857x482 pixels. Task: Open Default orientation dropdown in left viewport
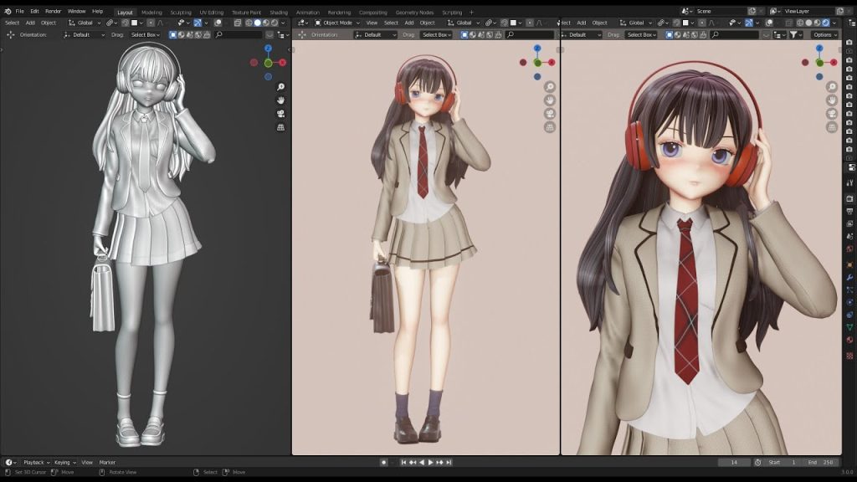84,34
